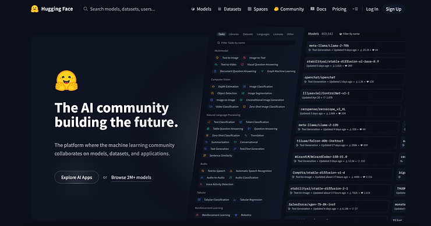Select the Sentence Similarity tag
431x226 pixels.
[218, 156]
